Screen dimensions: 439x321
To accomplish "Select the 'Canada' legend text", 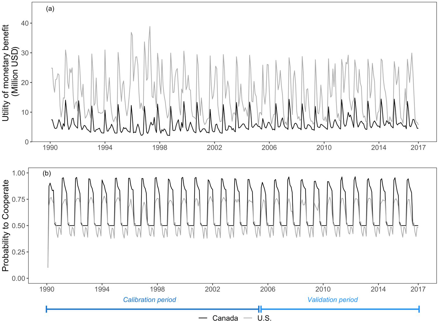I will point(225,318).
